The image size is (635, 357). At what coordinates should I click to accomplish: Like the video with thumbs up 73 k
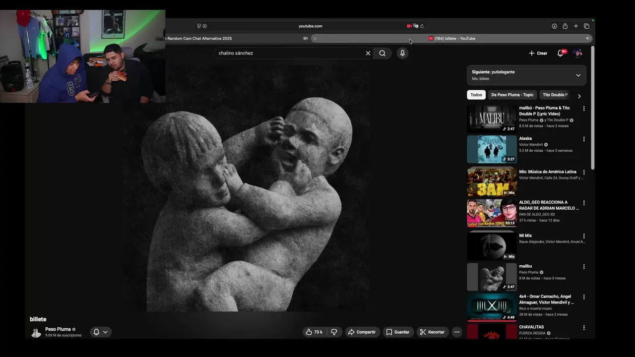[314, 332]
